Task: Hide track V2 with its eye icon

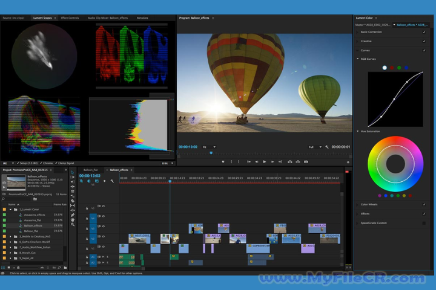Action: click(x=104, y=236)
